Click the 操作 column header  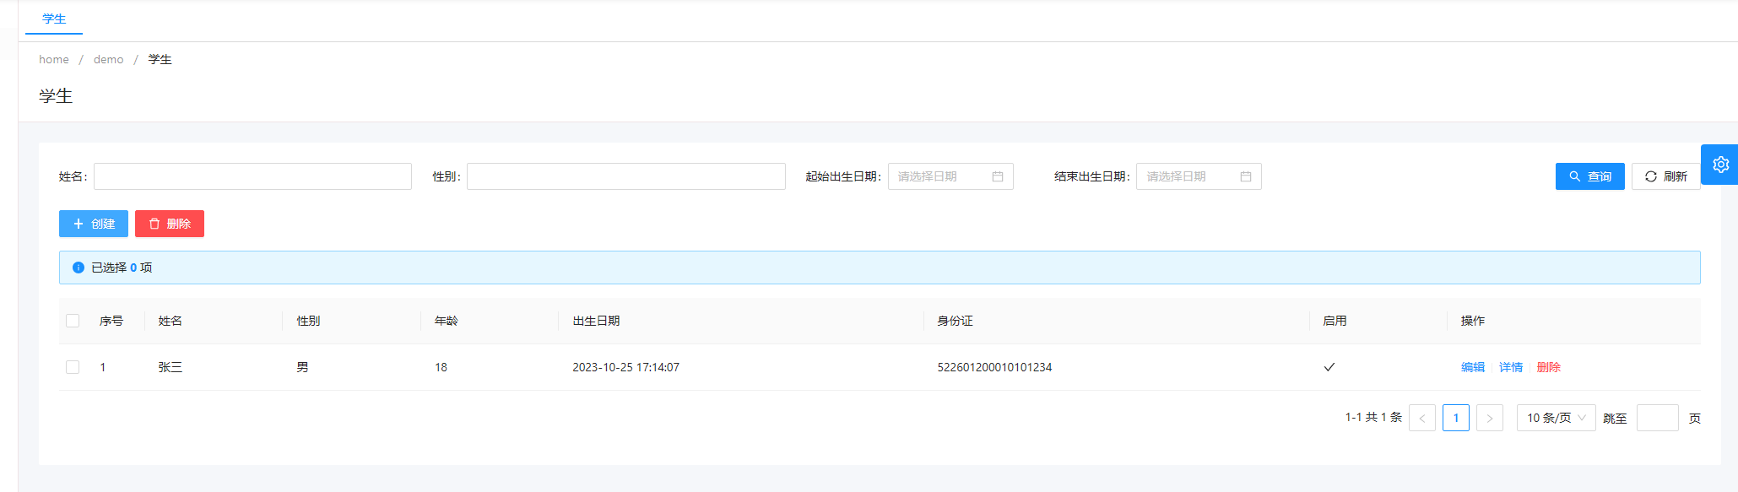tap(1473, 321)
